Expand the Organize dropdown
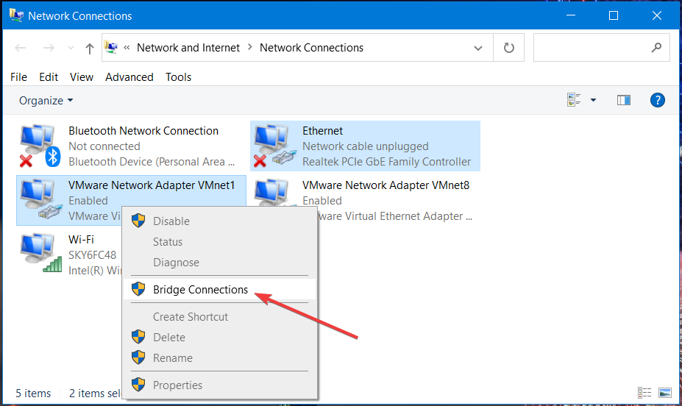682x406 pixels. click(46, 100)
